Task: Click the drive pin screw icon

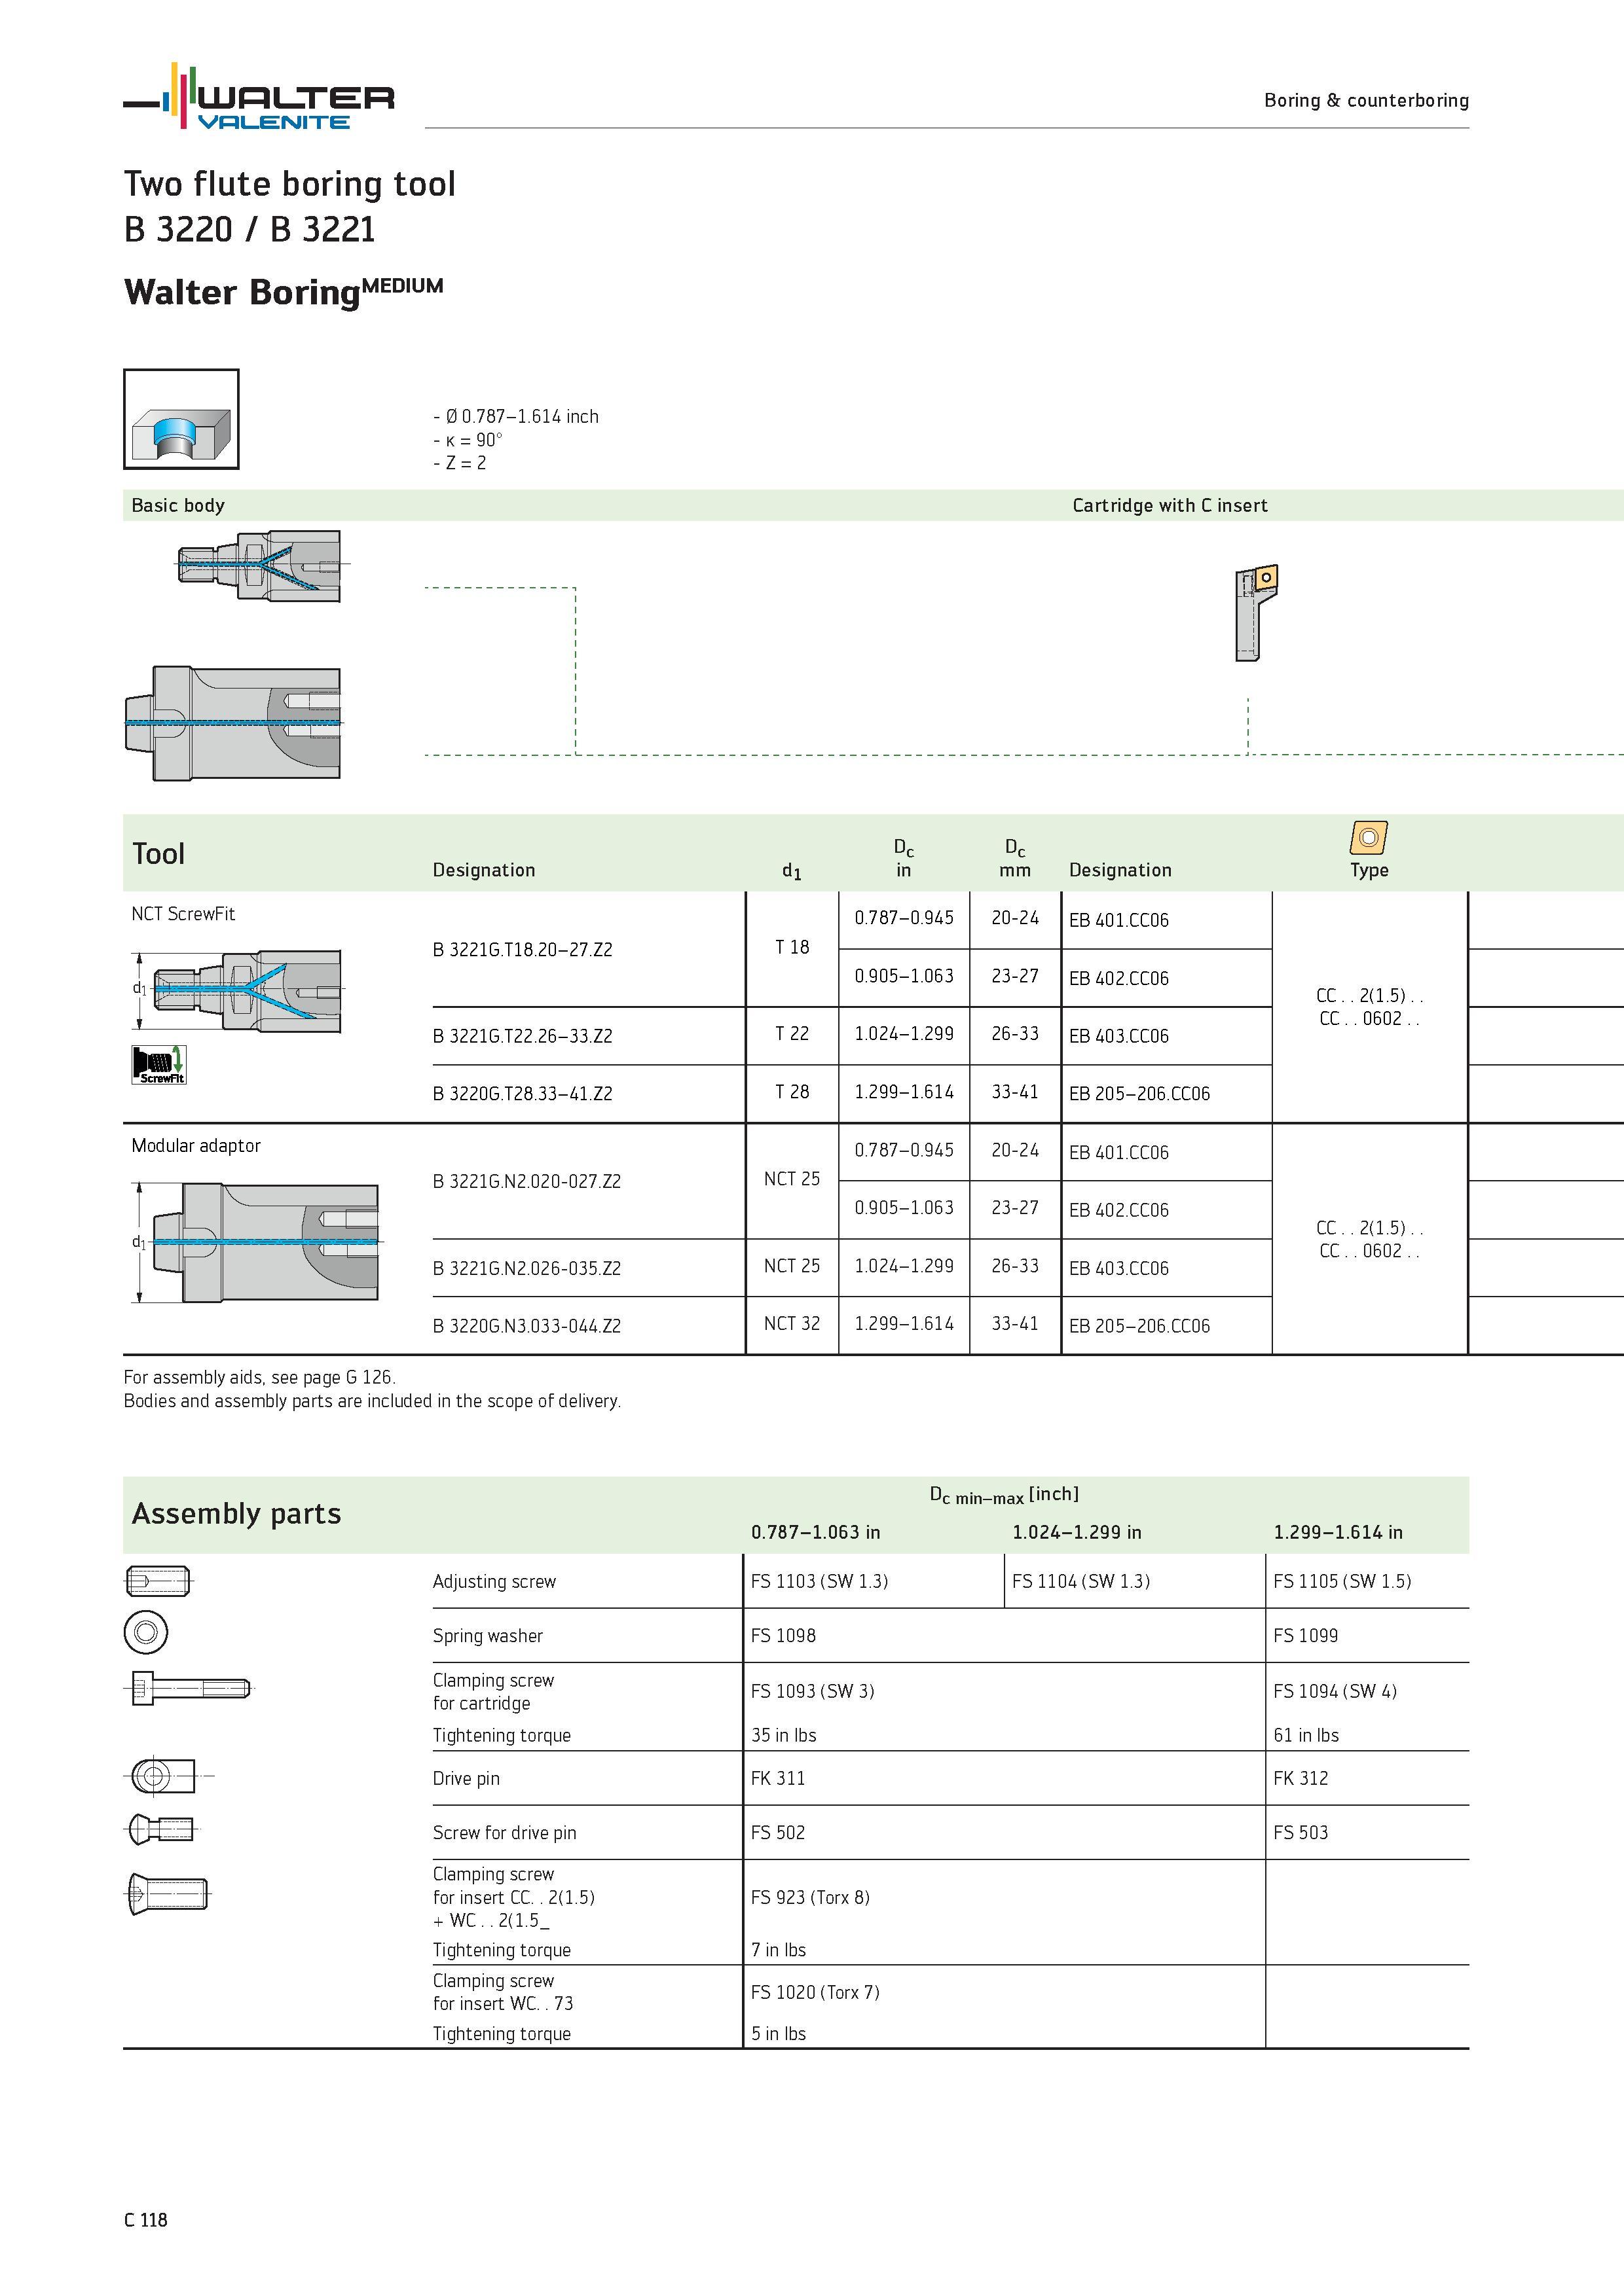Action: [161, 1830]
